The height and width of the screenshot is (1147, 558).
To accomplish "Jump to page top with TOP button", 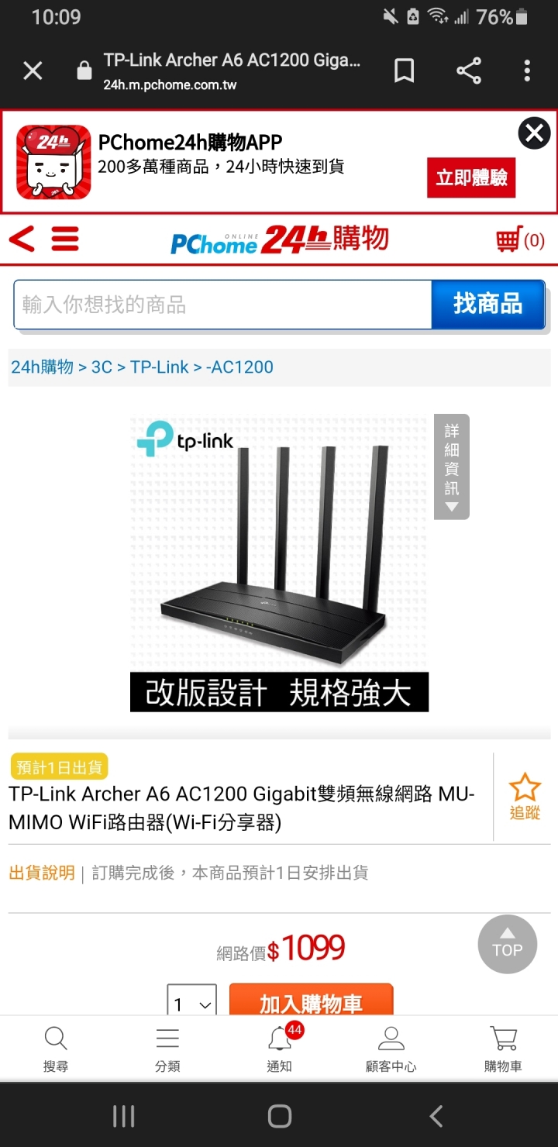I will point(508,944).
